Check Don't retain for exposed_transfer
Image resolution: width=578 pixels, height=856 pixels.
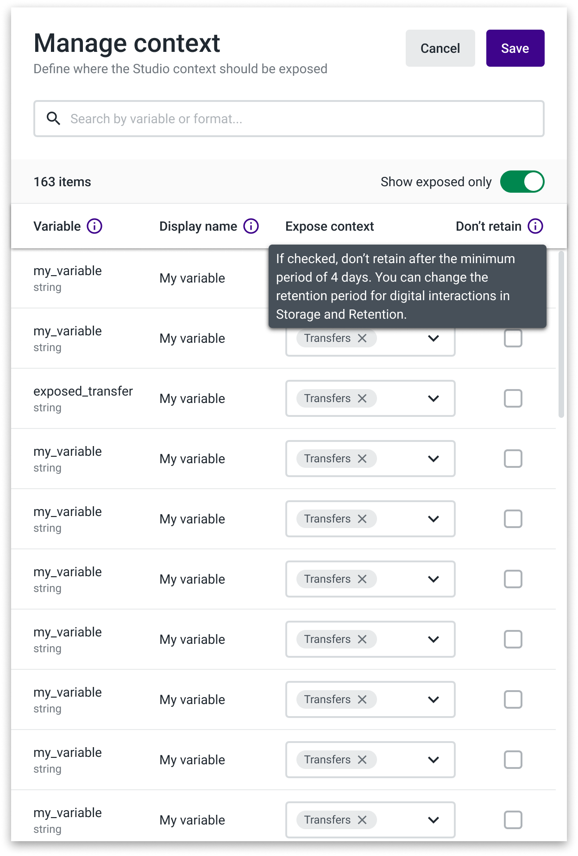[x=513, y=398]
